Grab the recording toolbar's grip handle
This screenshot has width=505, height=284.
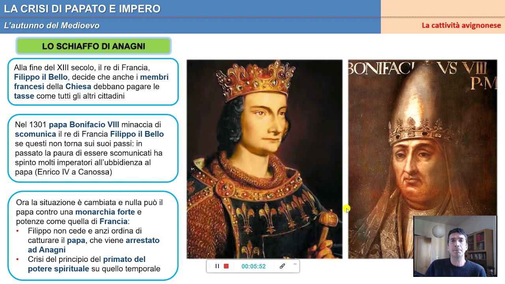(209, 266)
